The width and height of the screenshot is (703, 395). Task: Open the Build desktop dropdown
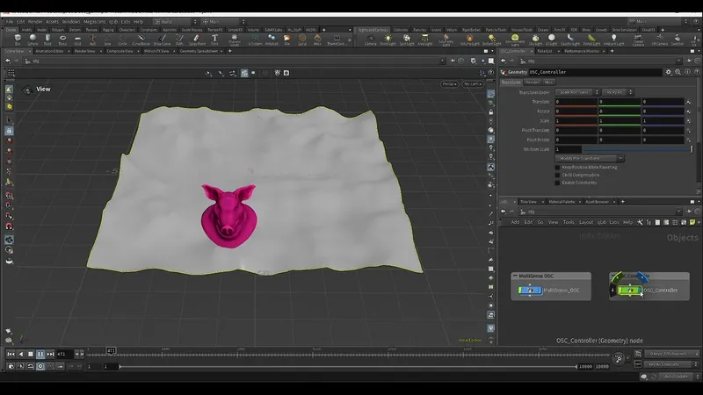coord(175,21)
